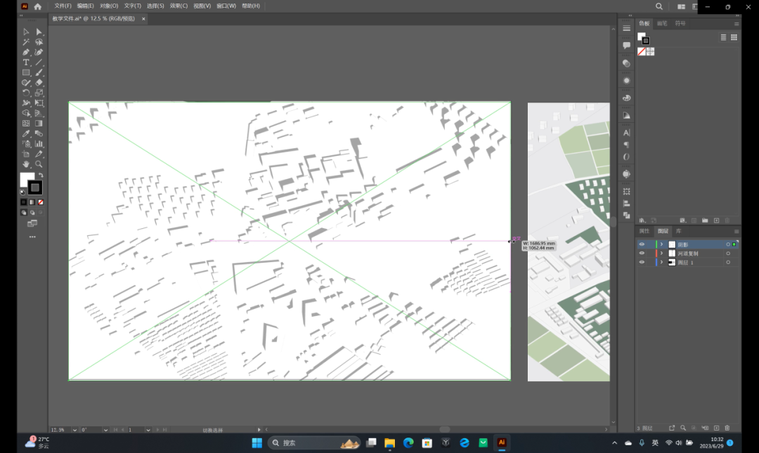Select the Scale tool

(39, 93)
